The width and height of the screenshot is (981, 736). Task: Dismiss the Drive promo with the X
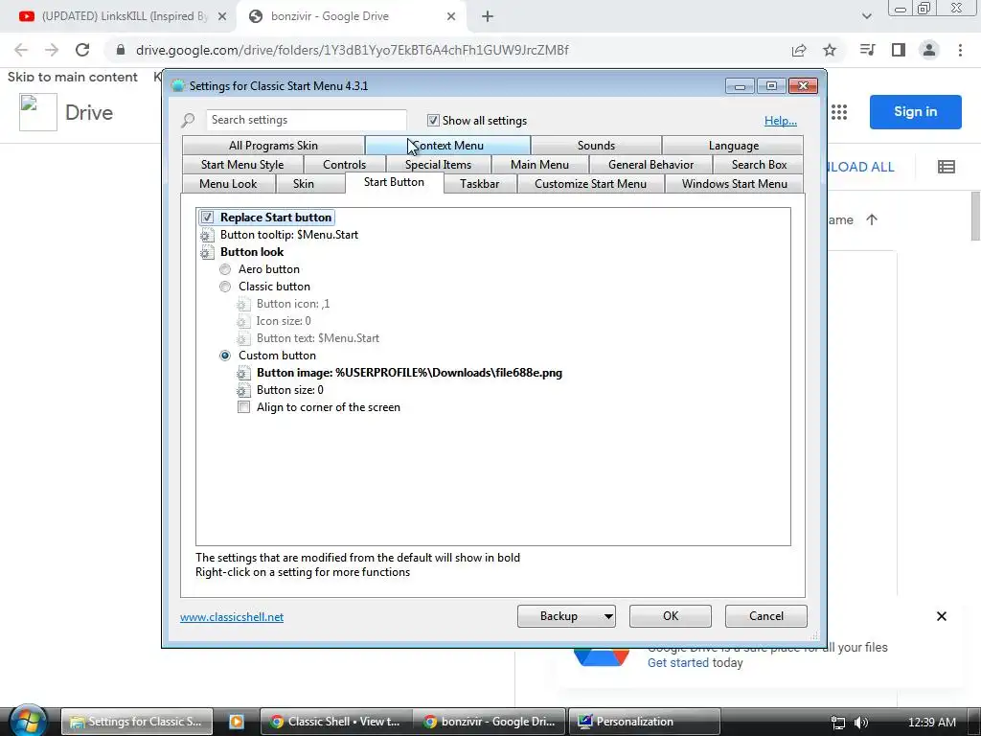click(942, 616)
